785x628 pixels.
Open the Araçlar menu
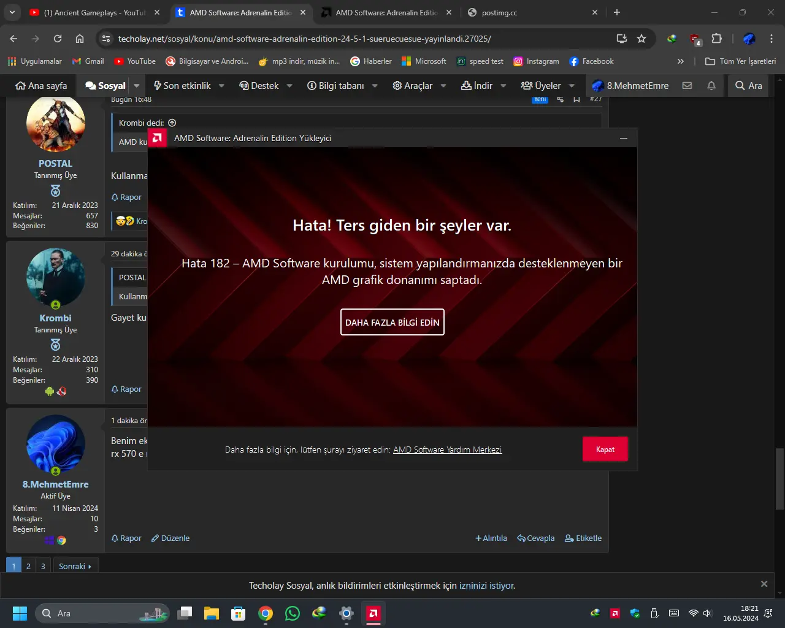[412, 85]
